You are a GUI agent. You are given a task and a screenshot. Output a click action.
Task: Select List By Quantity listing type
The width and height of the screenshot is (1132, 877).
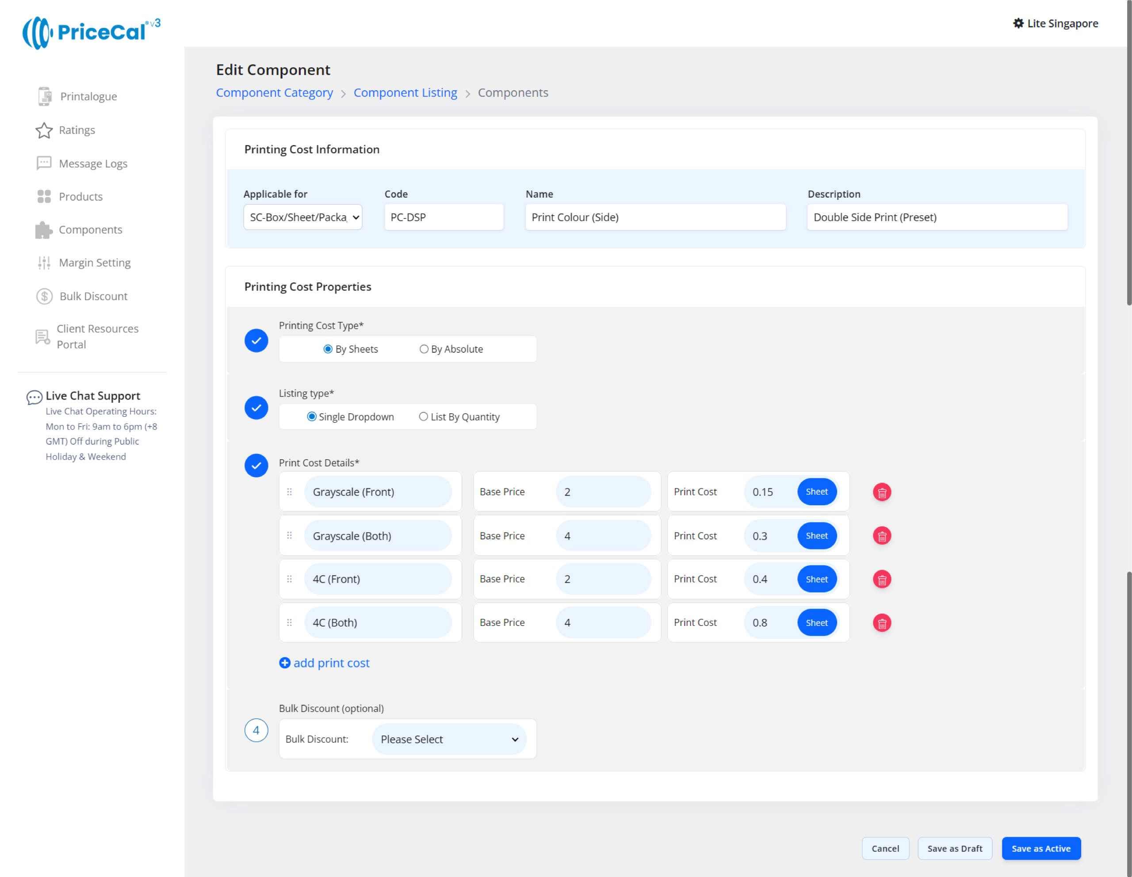[423, 416]
